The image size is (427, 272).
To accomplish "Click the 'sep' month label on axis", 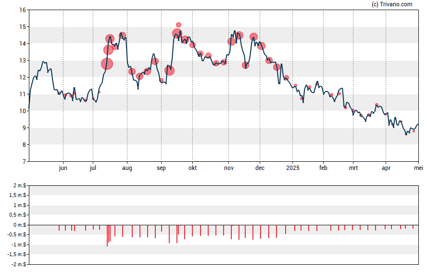I will (x=161, y=168).
